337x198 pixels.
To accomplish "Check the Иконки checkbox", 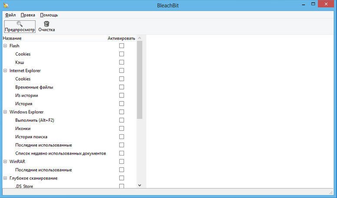I will (x=121, y=128).
